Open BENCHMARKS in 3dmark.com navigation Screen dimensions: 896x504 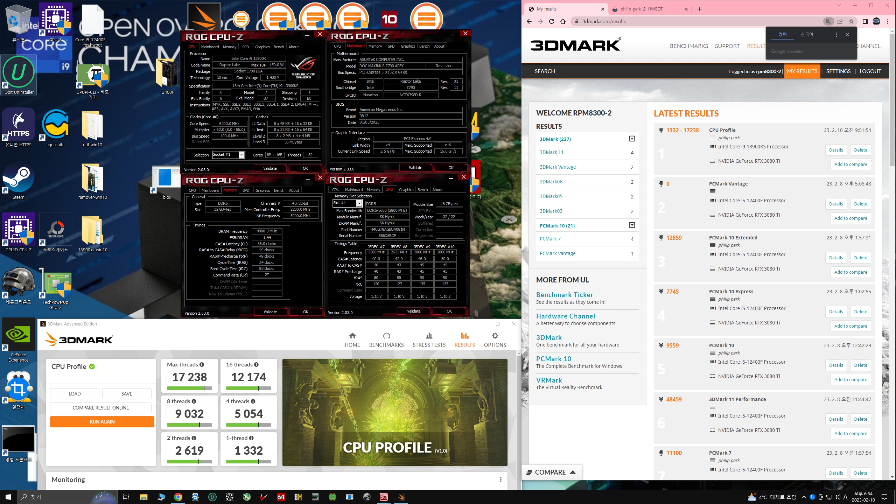tap(689, 46)
